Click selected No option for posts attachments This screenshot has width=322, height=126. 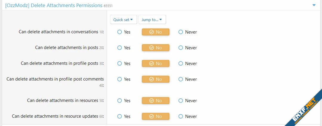click(x=155, y=48)
